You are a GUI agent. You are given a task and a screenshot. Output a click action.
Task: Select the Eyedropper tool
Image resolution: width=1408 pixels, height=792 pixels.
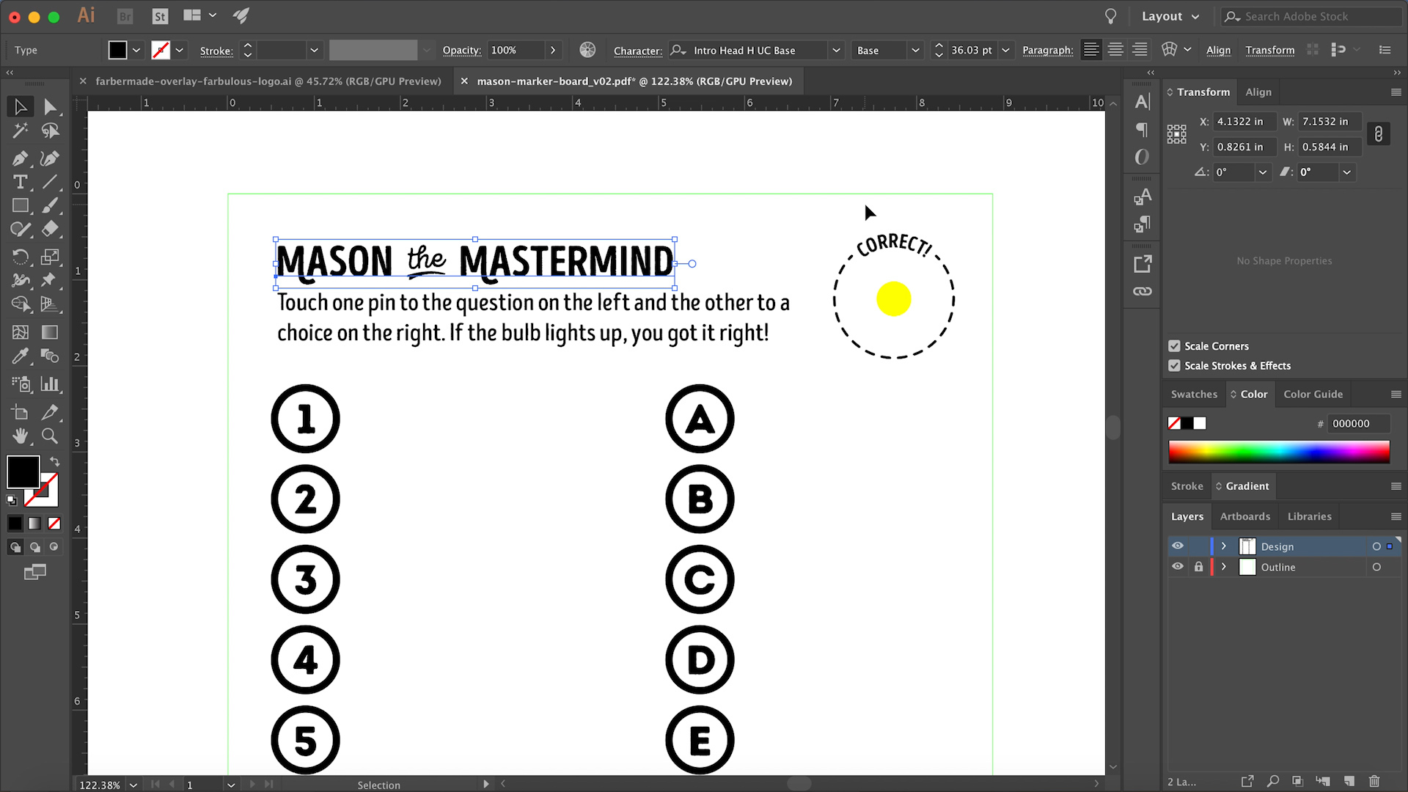point(21,356)
